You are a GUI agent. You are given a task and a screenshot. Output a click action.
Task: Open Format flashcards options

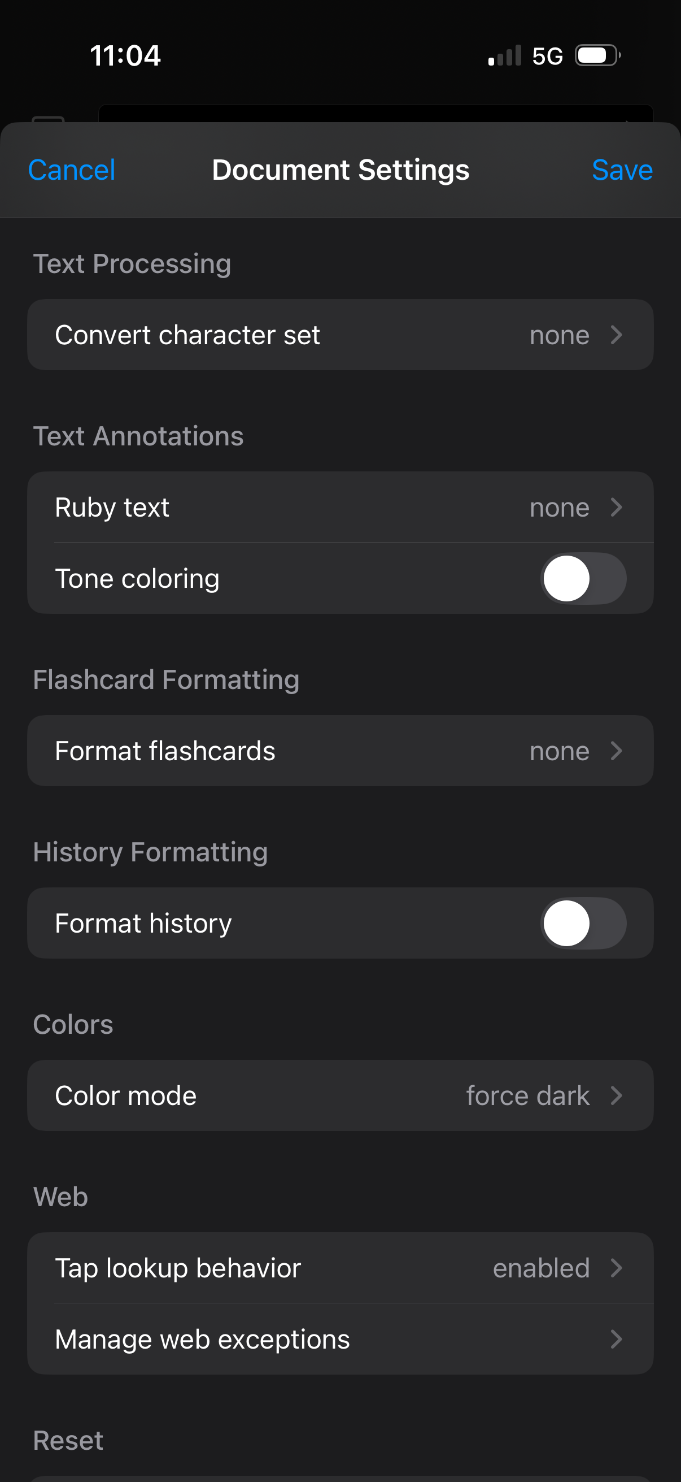pos(340,751)
